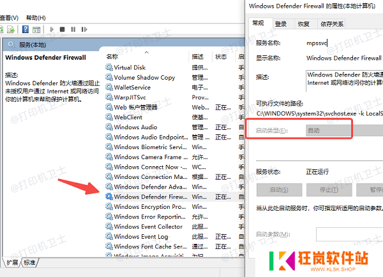Select Windows Error Reportin... service name
Viewport: 383px width, 277px height.
pos(150,217)
